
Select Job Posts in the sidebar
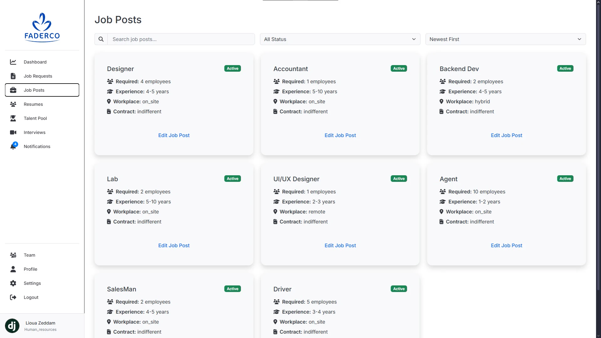click(42, 90)
